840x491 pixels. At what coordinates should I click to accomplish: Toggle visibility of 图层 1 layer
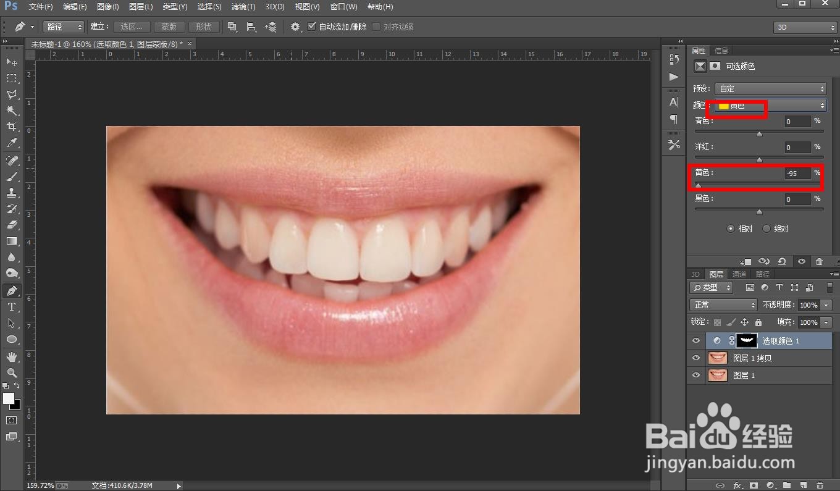tap(696, 376)
